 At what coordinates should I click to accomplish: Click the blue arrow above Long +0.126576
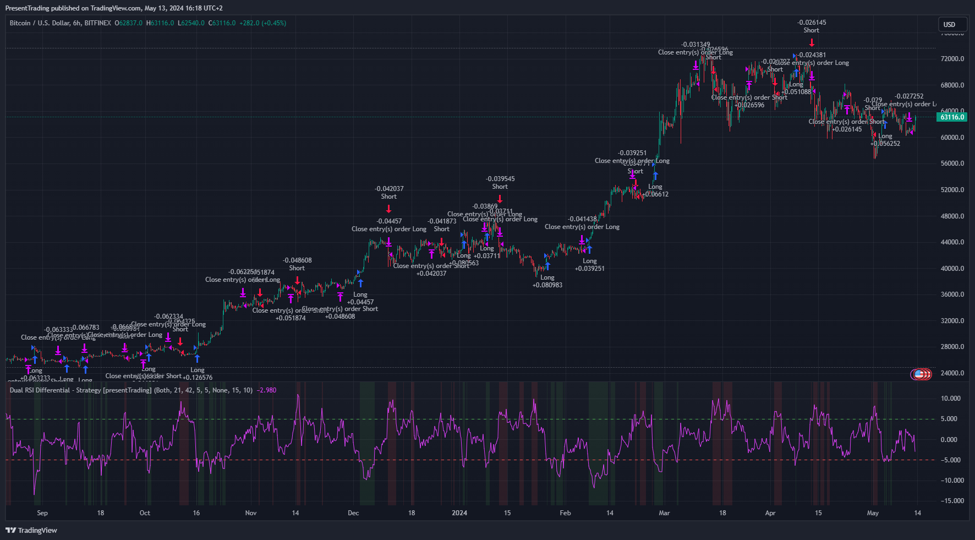click(x=197, y=358)
